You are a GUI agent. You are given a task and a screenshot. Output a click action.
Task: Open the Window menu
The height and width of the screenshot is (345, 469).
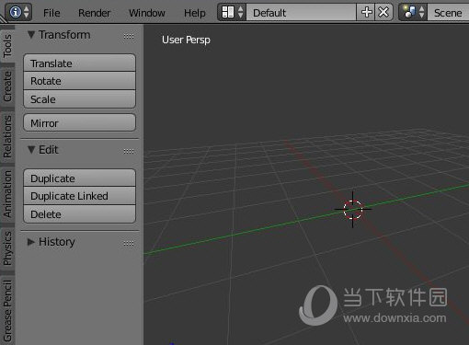147,13
